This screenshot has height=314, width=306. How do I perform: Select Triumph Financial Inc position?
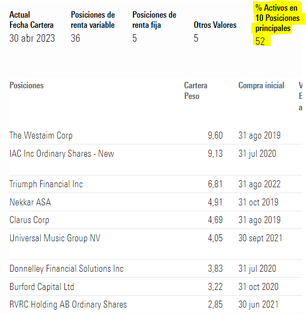click(x=46, y=184)
